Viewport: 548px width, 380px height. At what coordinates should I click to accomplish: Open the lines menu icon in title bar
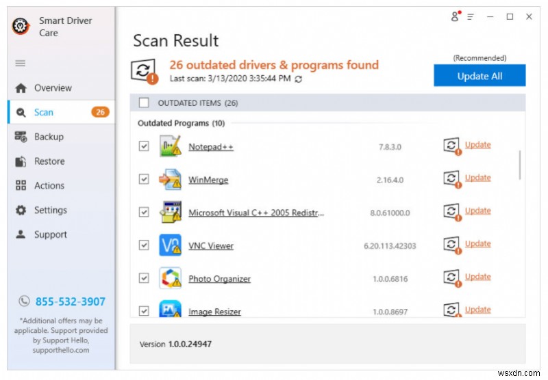click(x=471, y=16)
